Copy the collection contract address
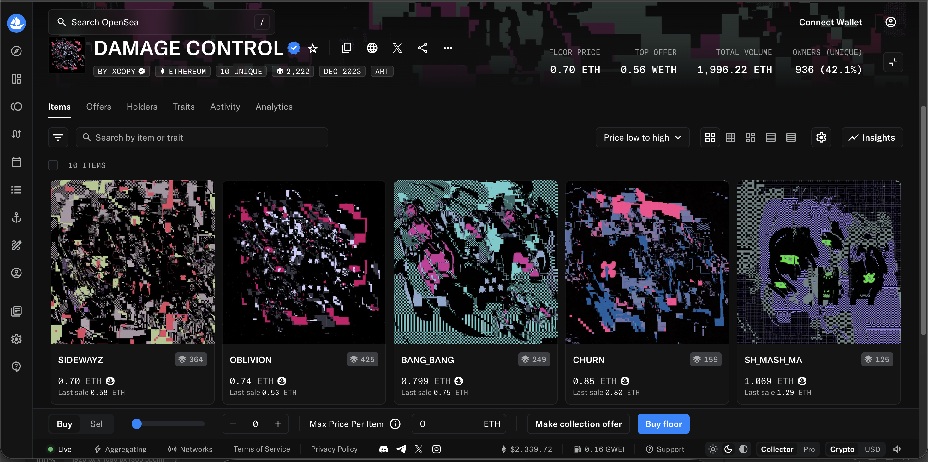 (x=346, y=48)
